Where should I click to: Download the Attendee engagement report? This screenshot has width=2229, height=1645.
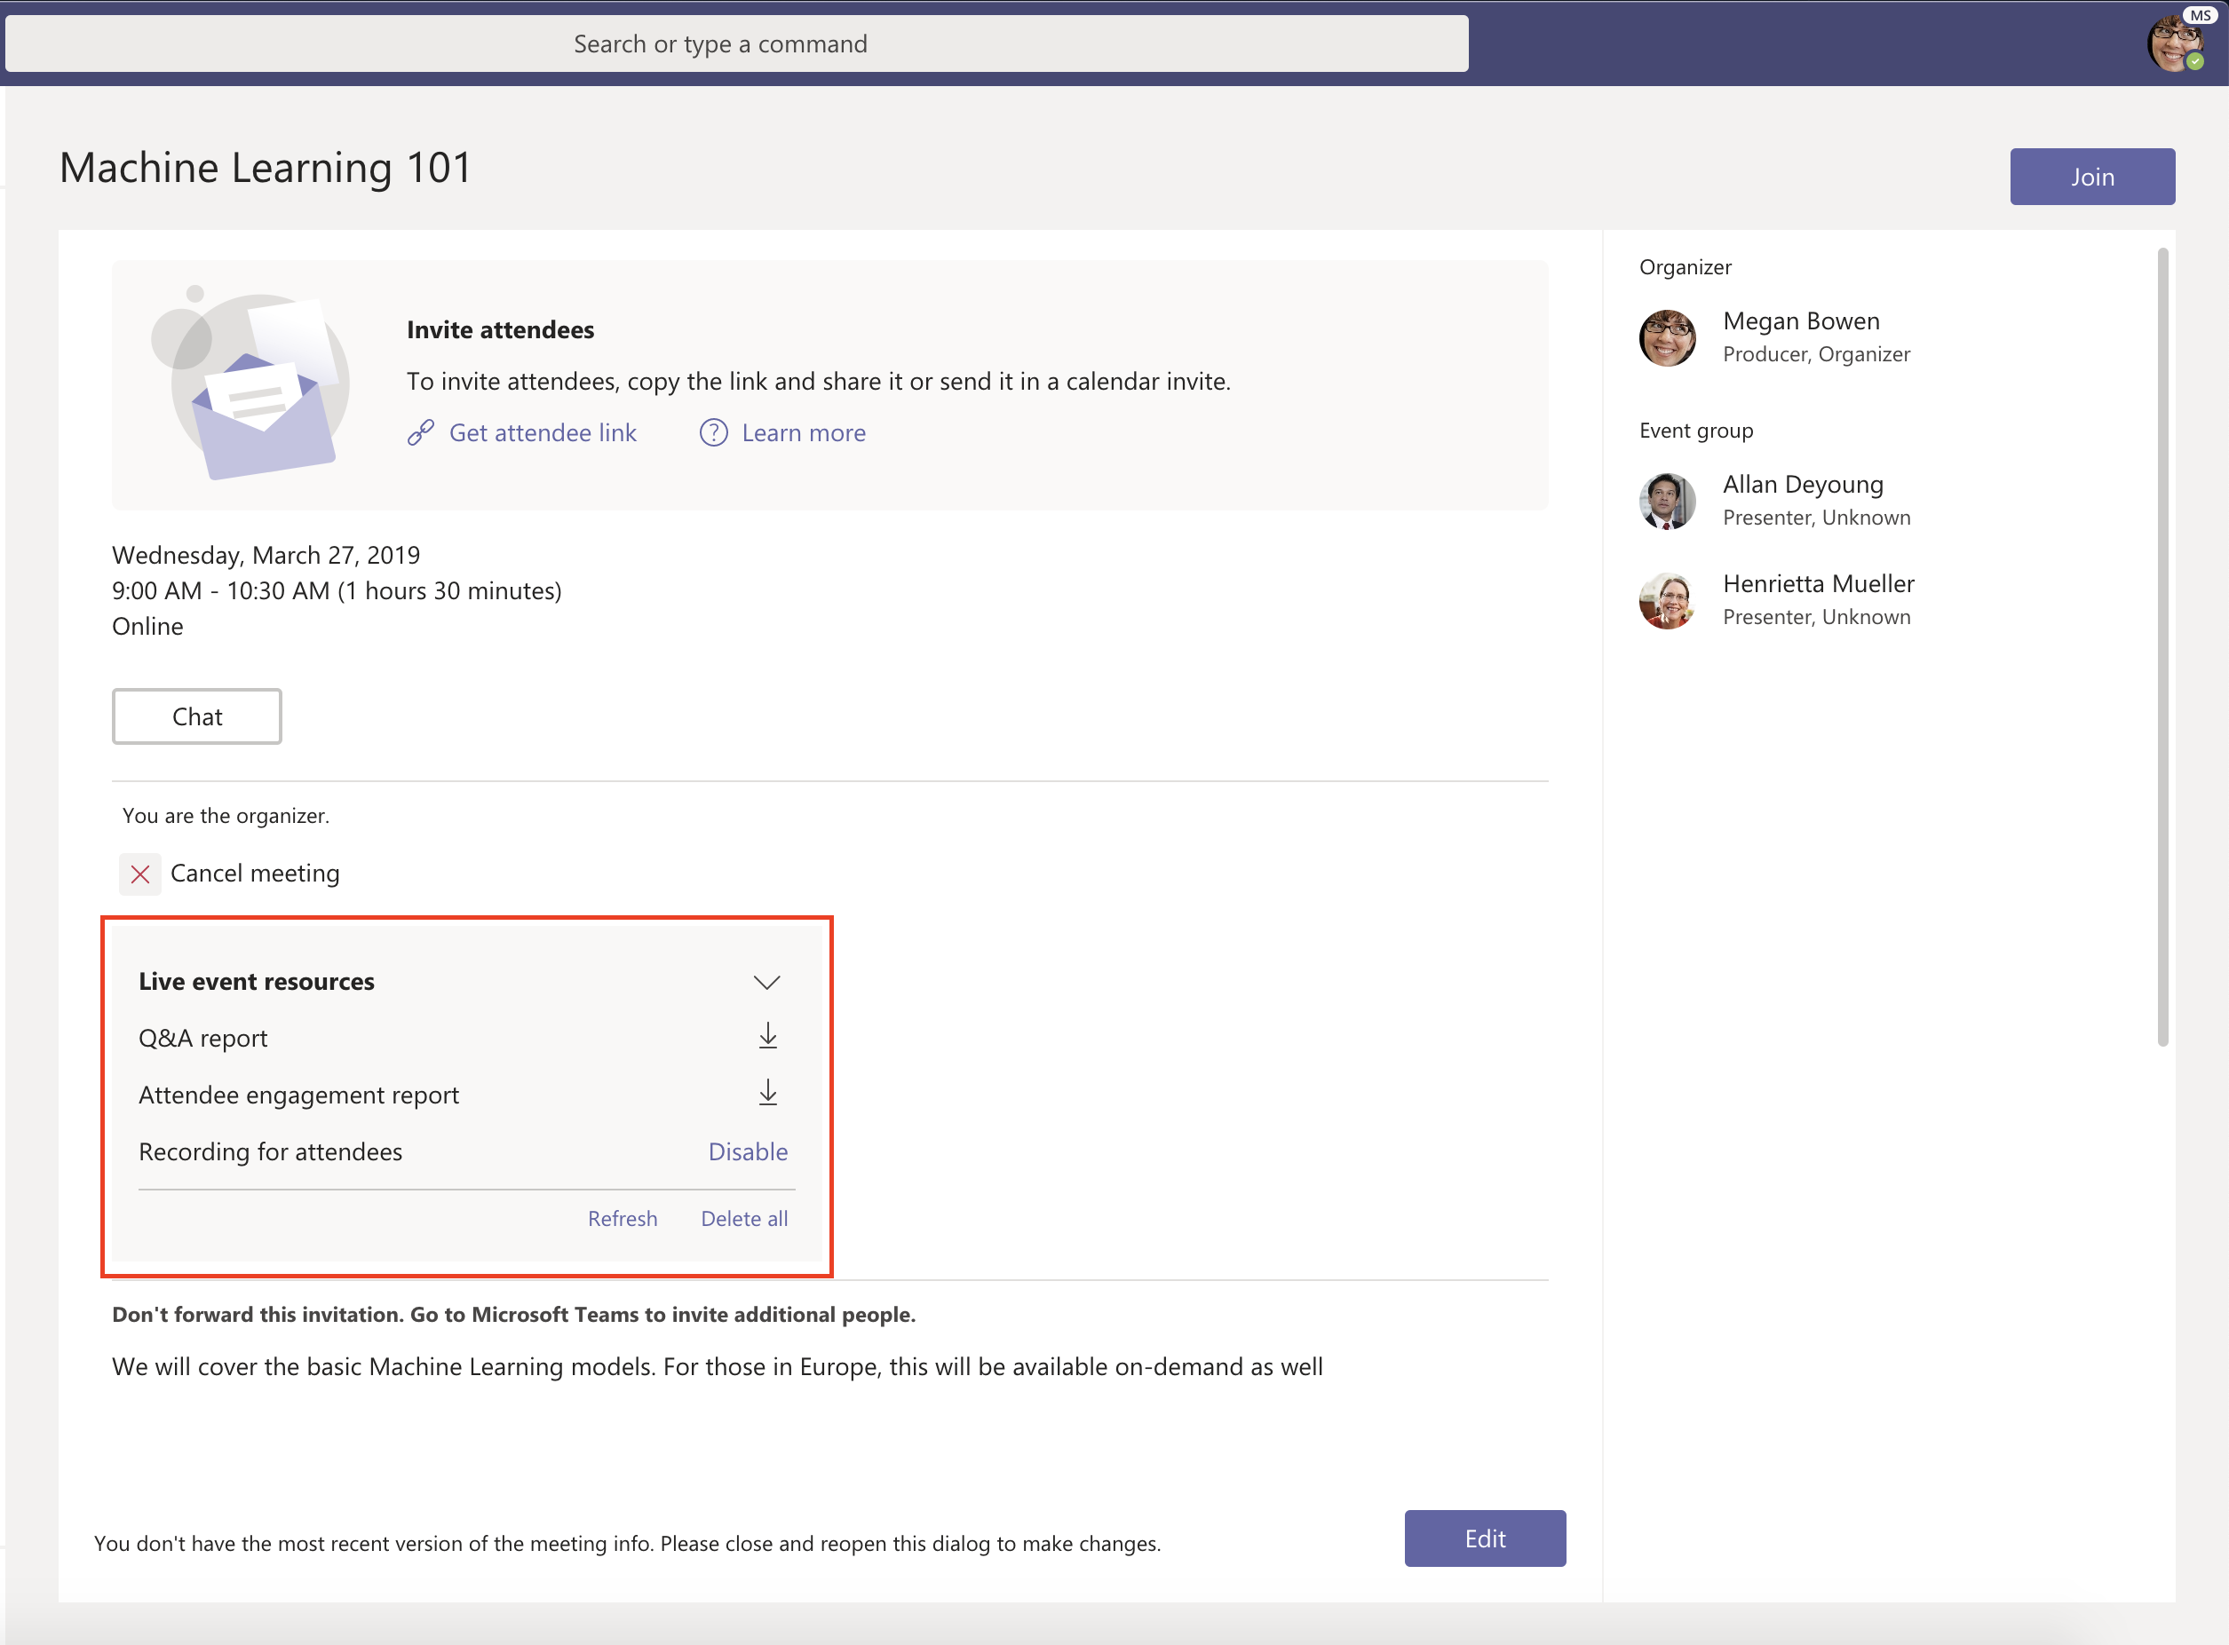click(768, 1092)
